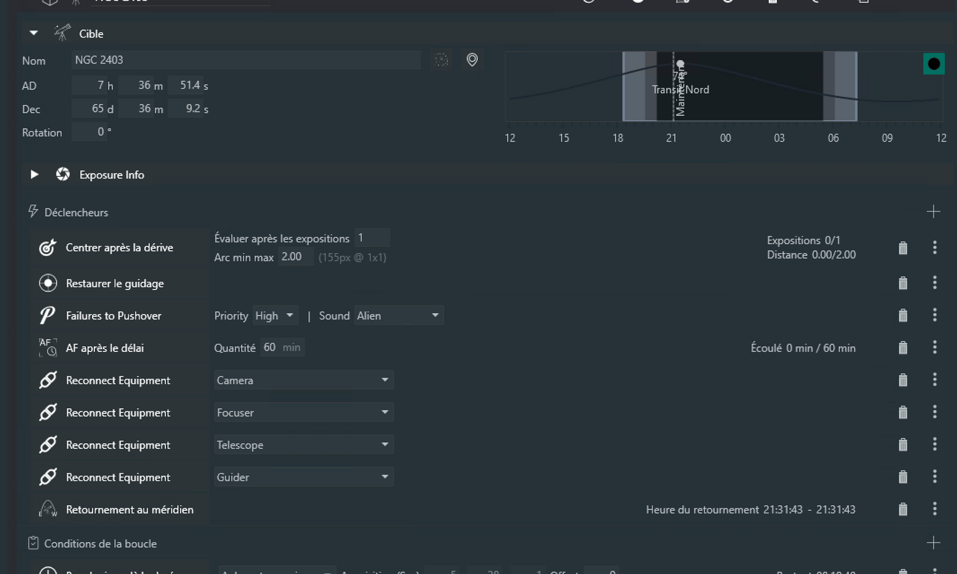
Task: Open options menu for Restaurer le guidage
Action: coord(935,282)
